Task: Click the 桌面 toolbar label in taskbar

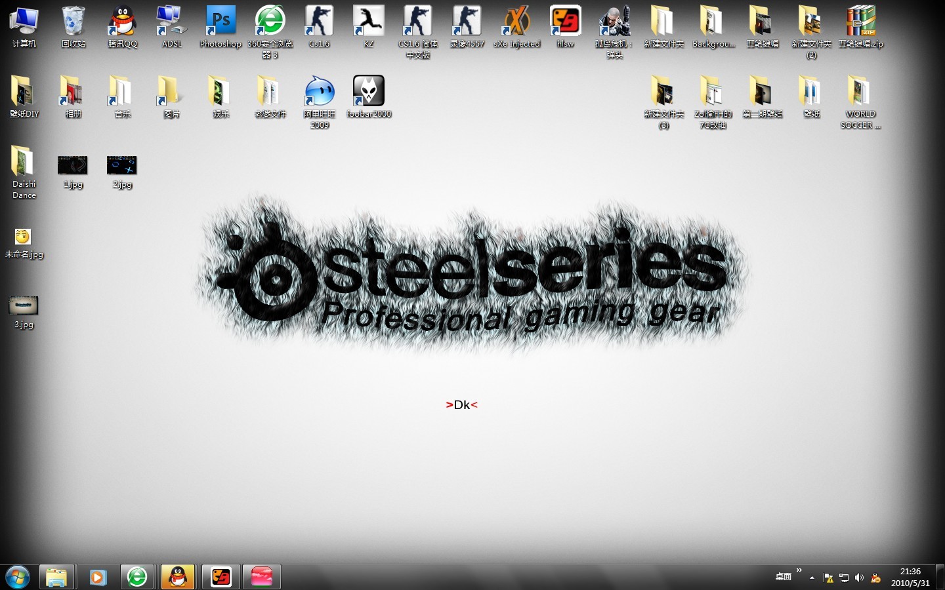Action: 783,577
